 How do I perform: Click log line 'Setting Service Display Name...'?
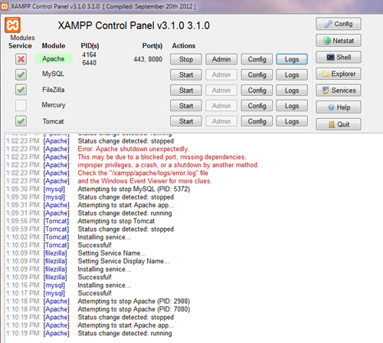tap(123, 261)
